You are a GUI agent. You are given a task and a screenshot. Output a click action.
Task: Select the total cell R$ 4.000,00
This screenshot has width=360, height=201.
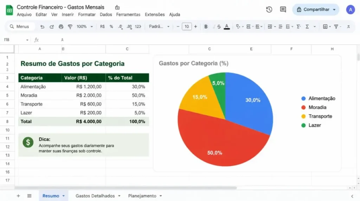point(84,122)
